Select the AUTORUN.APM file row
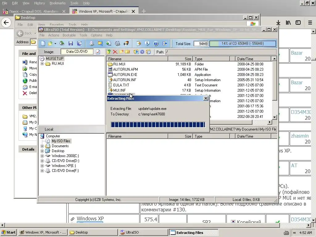 189,69
